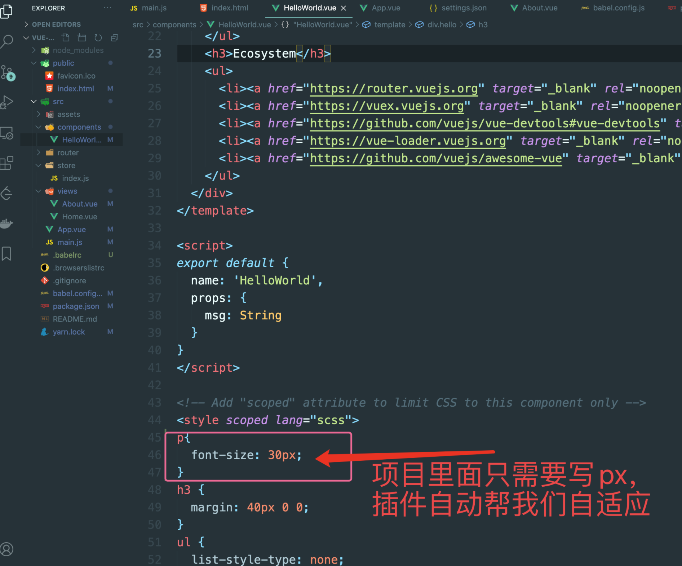The height and width of the screenshot is (566, 682).
Task: Collapse all folders in Explorer
Action: [115, 37]
